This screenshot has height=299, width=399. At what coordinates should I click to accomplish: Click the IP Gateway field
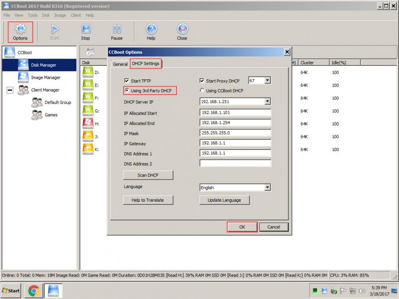point(235,143)
